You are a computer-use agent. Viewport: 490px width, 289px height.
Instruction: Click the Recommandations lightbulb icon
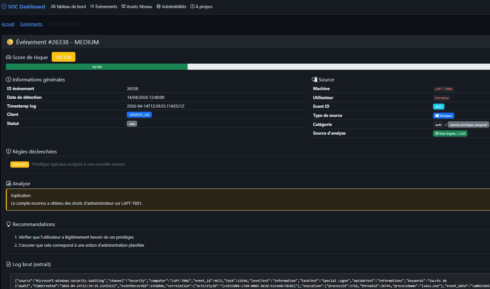(9, 224)
